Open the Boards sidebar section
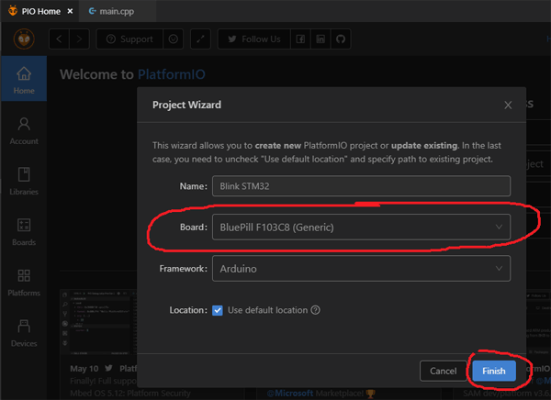This screenshot has height=400, width=551. [x=24, y=230]
